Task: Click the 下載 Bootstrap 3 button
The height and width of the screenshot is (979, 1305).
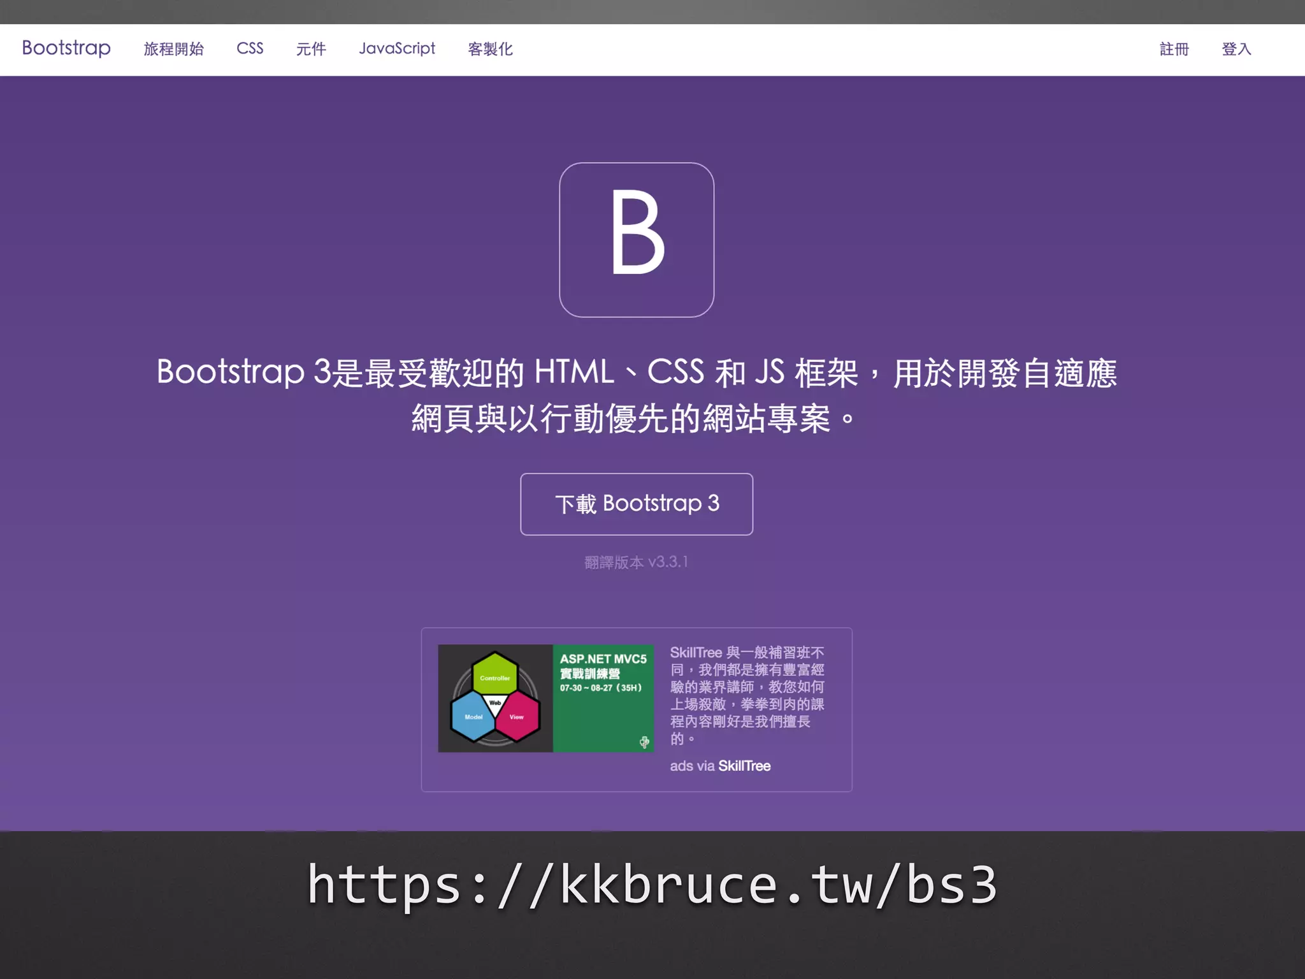Action: [637, 504]
